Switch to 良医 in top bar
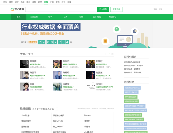 pos(34,2)
